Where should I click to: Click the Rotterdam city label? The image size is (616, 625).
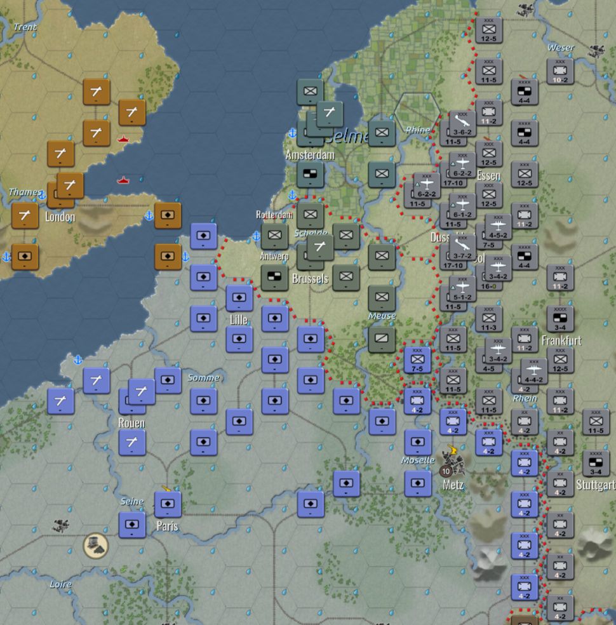[x=274, y=215]
